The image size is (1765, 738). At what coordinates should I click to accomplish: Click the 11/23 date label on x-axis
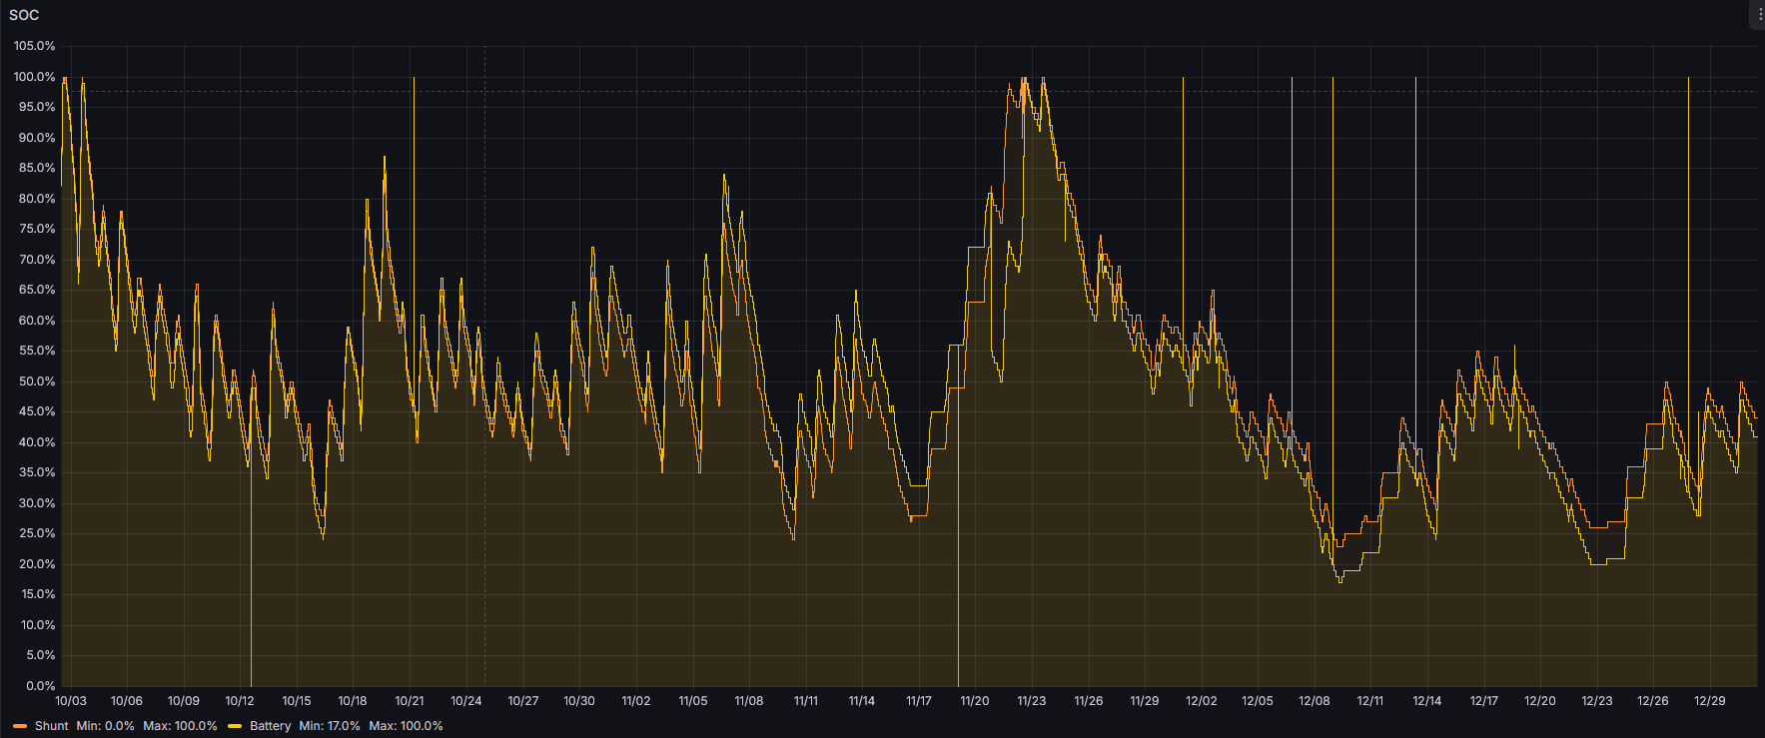(1031, 701)
